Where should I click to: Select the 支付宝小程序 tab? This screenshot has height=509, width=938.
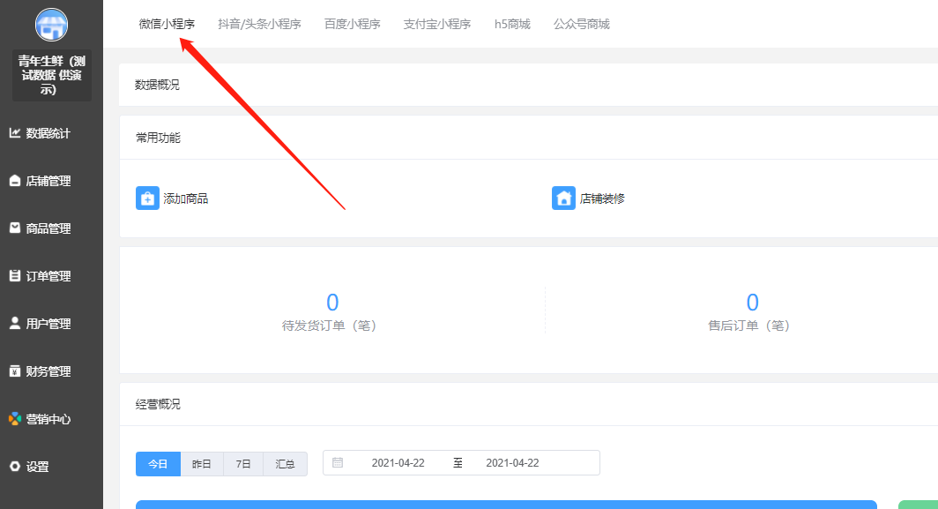tap(437, 24)
